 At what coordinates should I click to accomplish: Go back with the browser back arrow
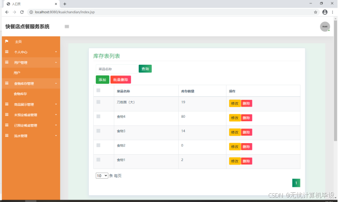click(x=7, y=12)
